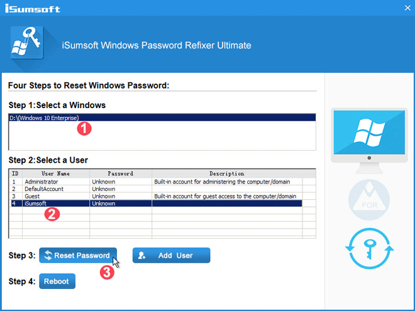Choose the Guest account row

coord(33,196)
